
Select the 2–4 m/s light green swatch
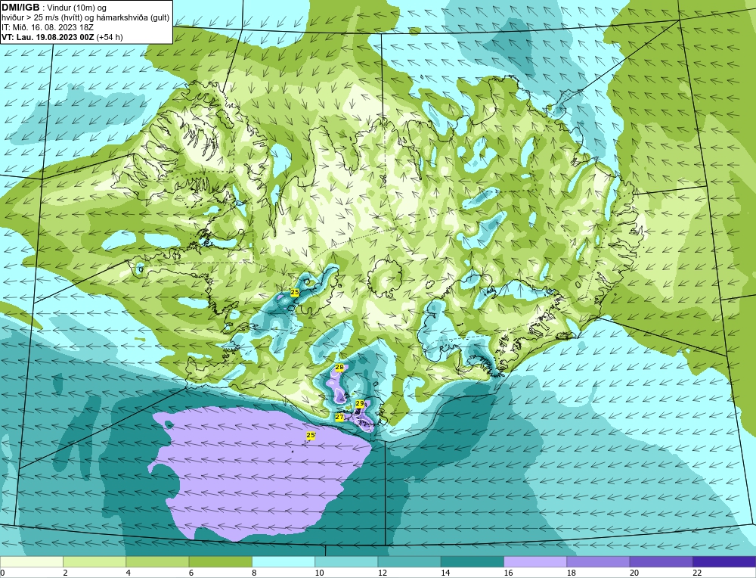click(94, 562)
